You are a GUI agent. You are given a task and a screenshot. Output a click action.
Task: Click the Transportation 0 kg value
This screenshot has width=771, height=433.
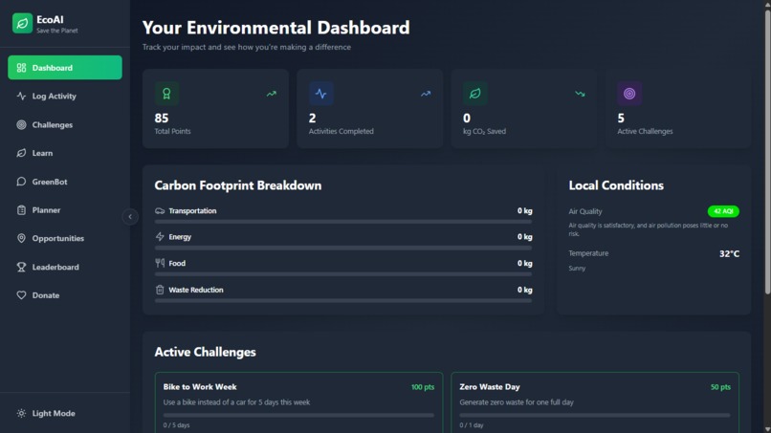[524, 211]
